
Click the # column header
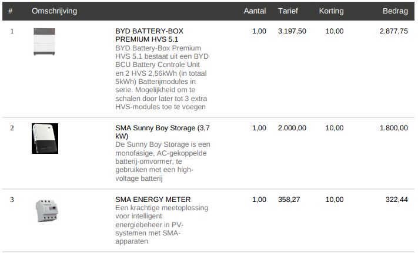[11, 11]
